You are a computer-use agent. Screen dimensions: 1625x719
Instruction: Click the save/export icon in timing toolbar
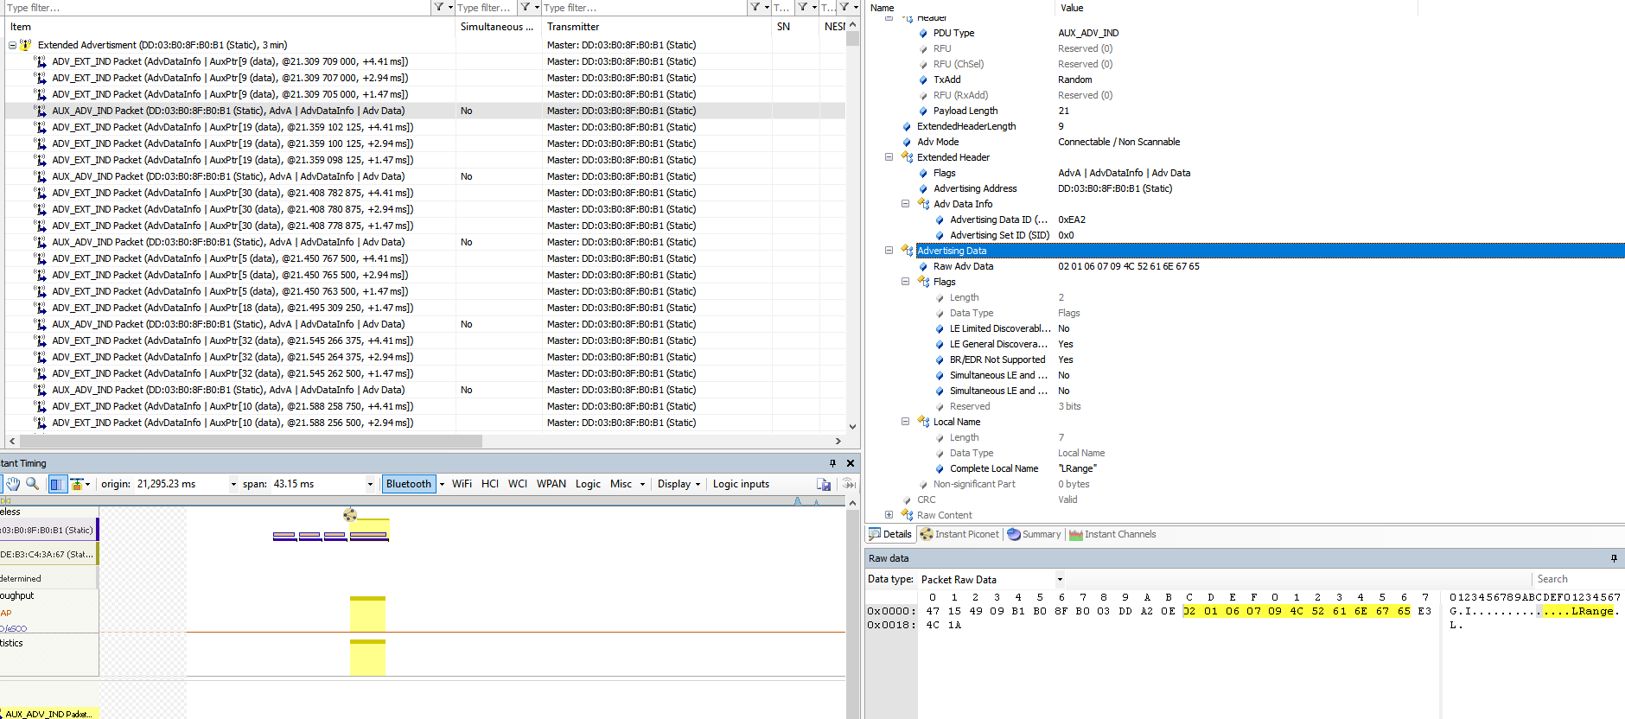823,484
